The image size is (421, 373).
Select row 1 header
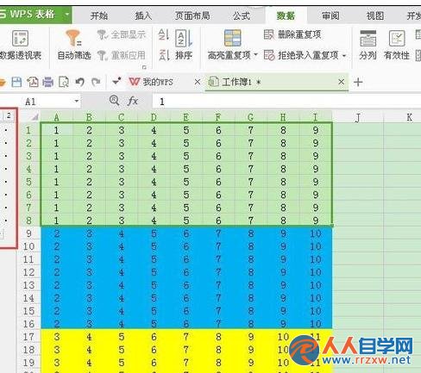click(x=28, y=130)
